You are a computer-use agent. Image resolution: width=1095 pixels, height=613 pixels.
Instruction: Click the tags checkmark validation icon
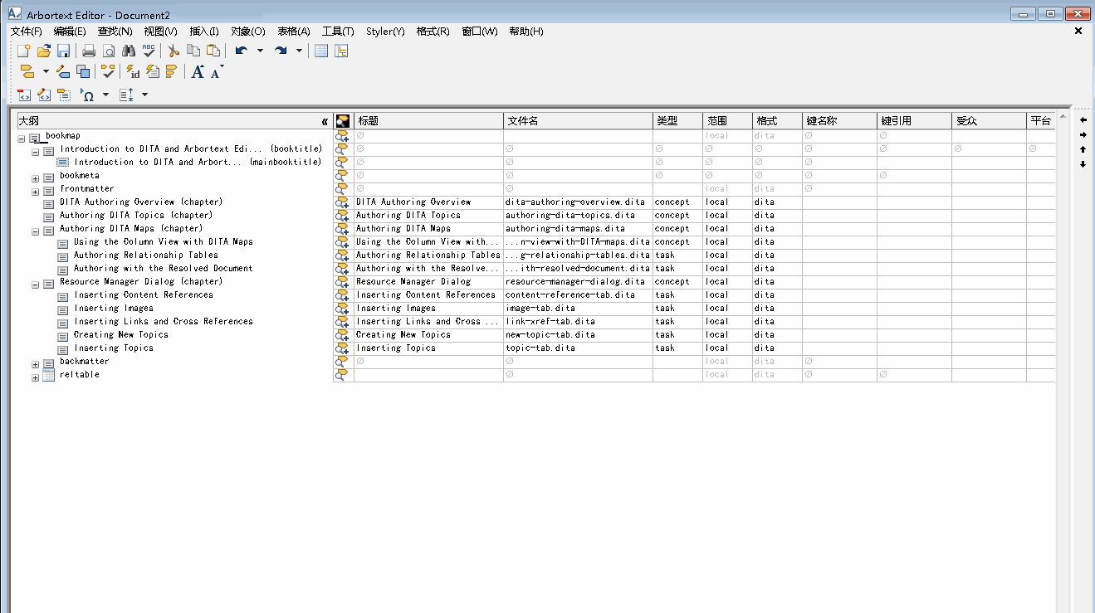point(108,71)
